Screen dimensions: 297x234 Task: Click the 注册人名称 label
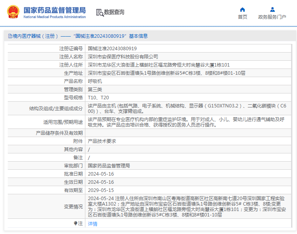pos(71,57)
